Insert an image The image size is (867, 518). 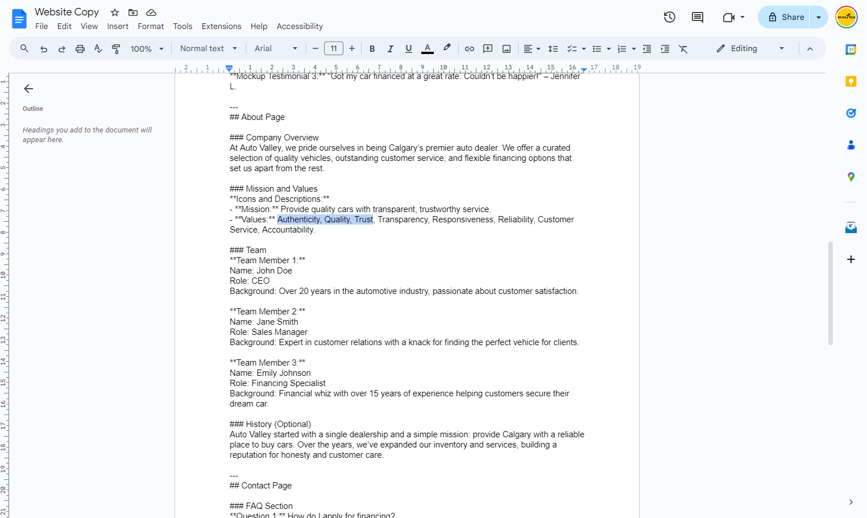pos(507,49)
